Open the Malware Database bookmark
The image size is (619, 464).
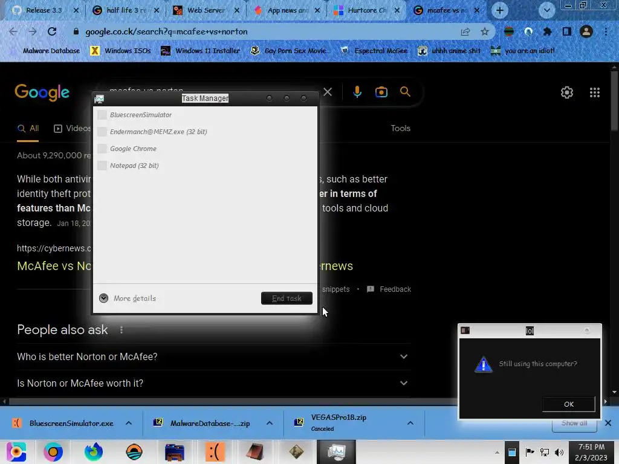click(x=44, y=51)
